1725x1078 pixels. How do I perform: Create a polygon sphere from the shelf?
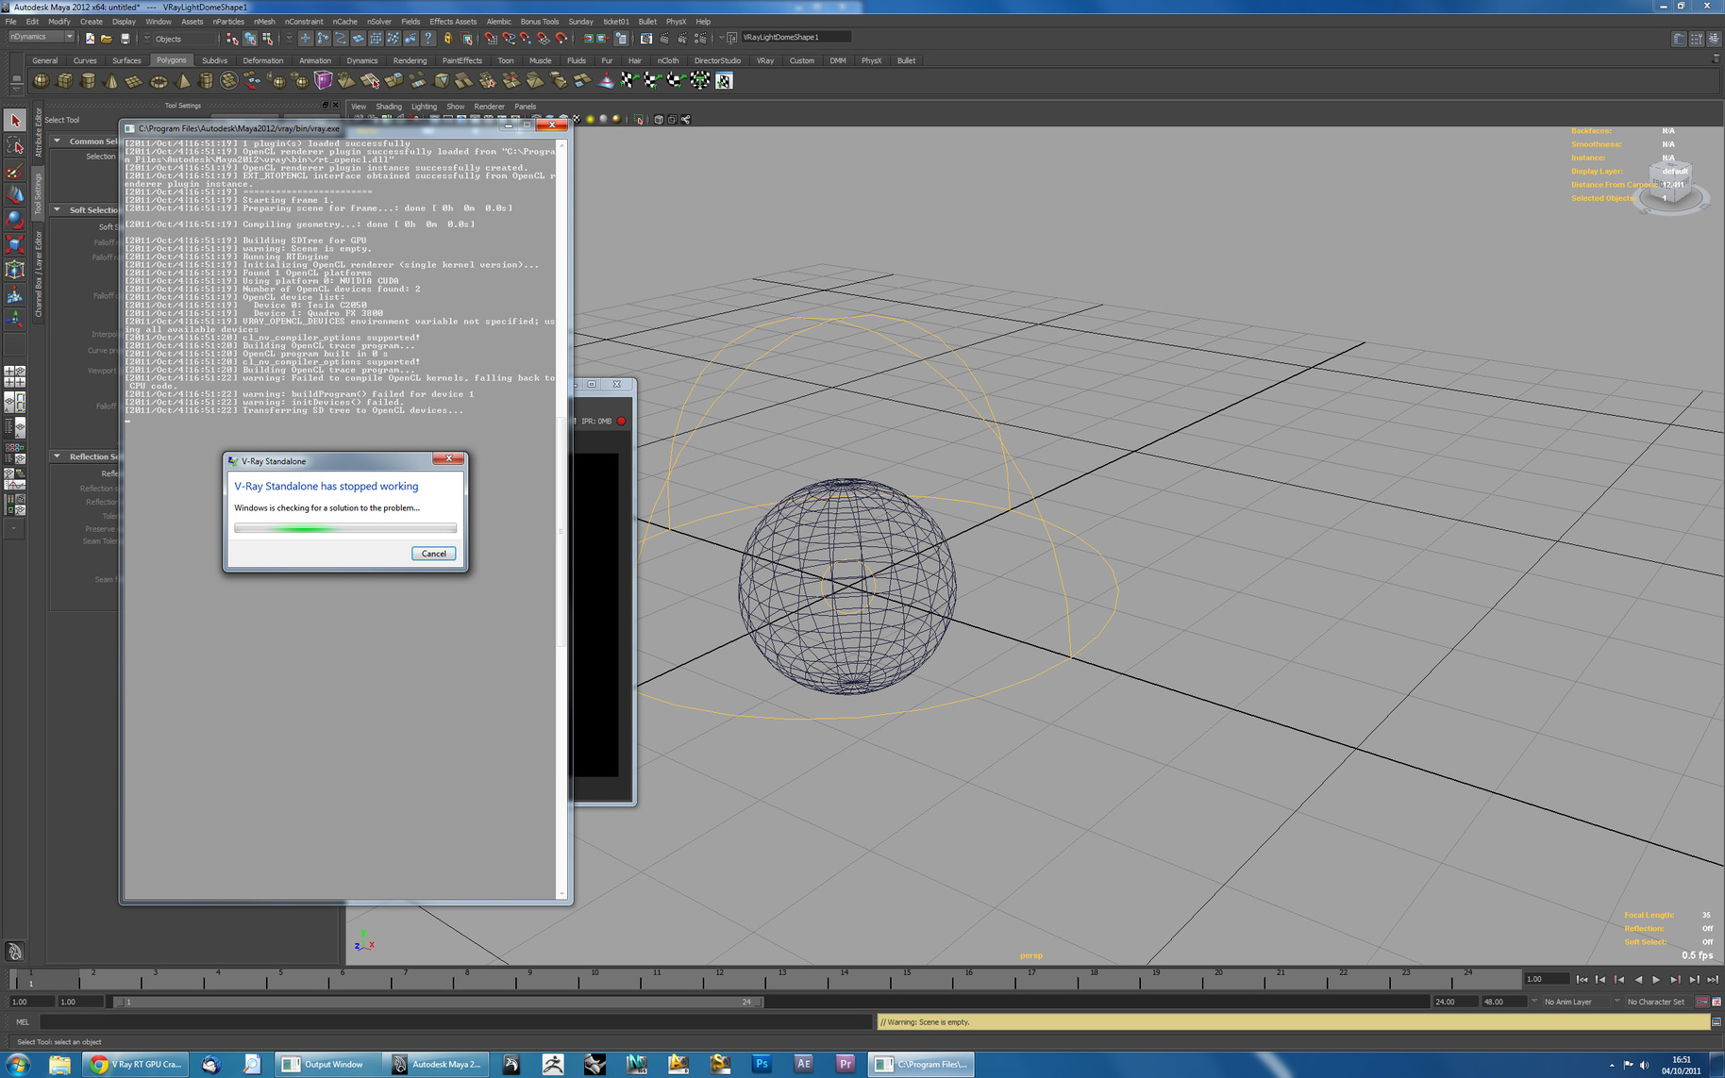click(x=41, y=81)
